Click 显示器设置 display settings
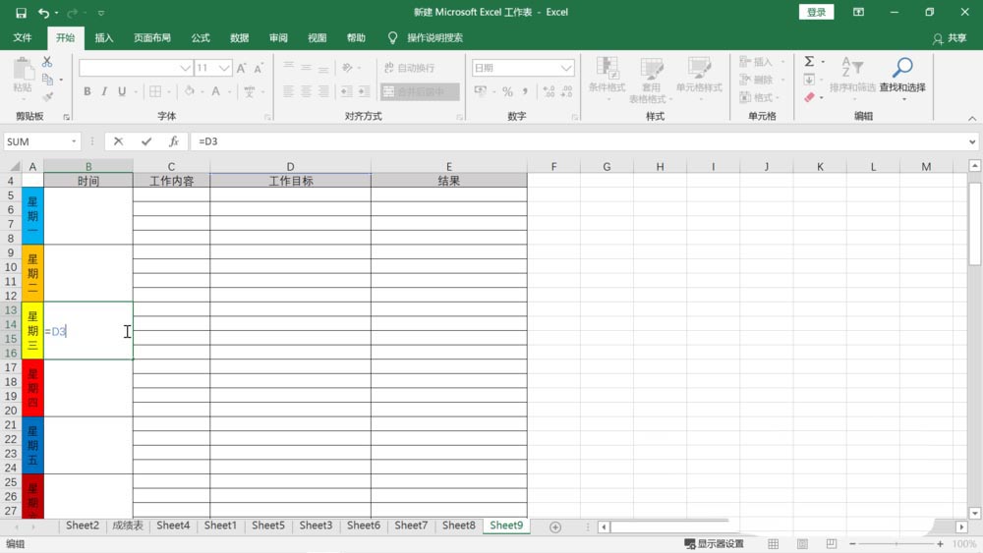The image size is (983, 553). pos(714,544)
